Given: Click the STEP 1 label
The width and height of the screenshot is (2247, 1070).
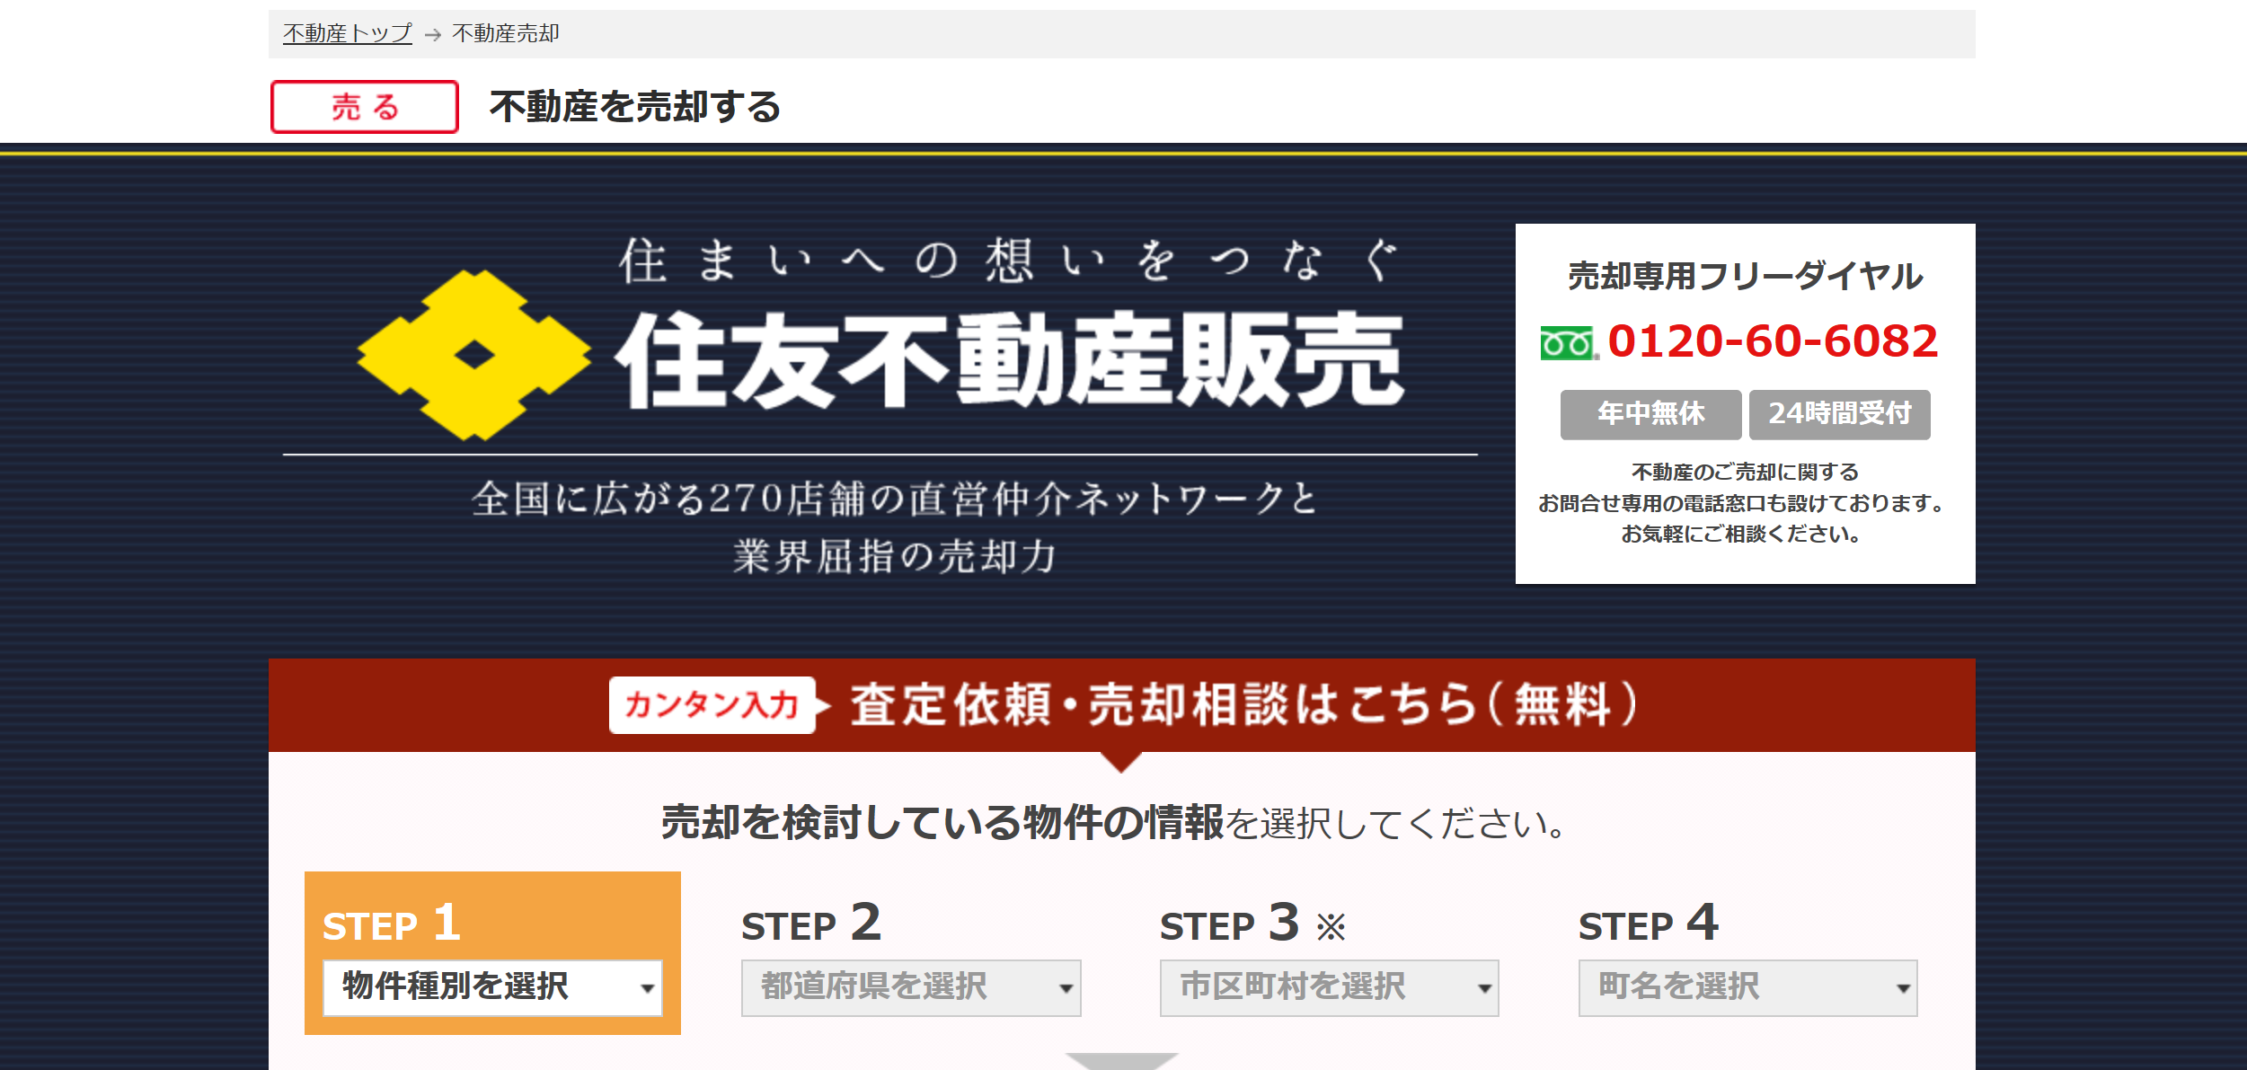Looking at the screenshot, I should (x=392, y=924).
